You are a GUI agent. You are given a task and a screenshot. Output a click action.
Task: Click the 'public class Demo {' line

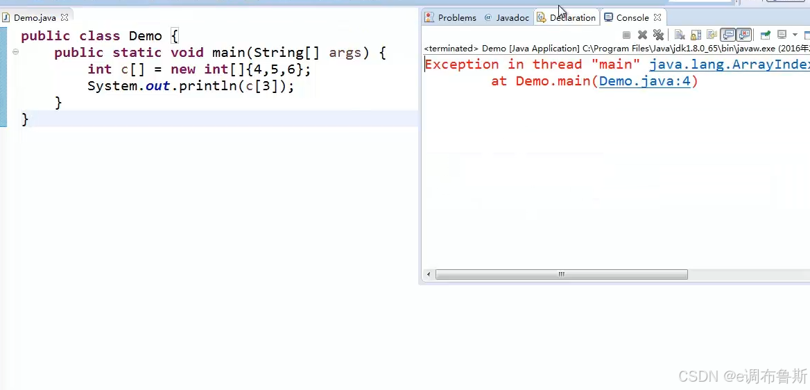100,35
